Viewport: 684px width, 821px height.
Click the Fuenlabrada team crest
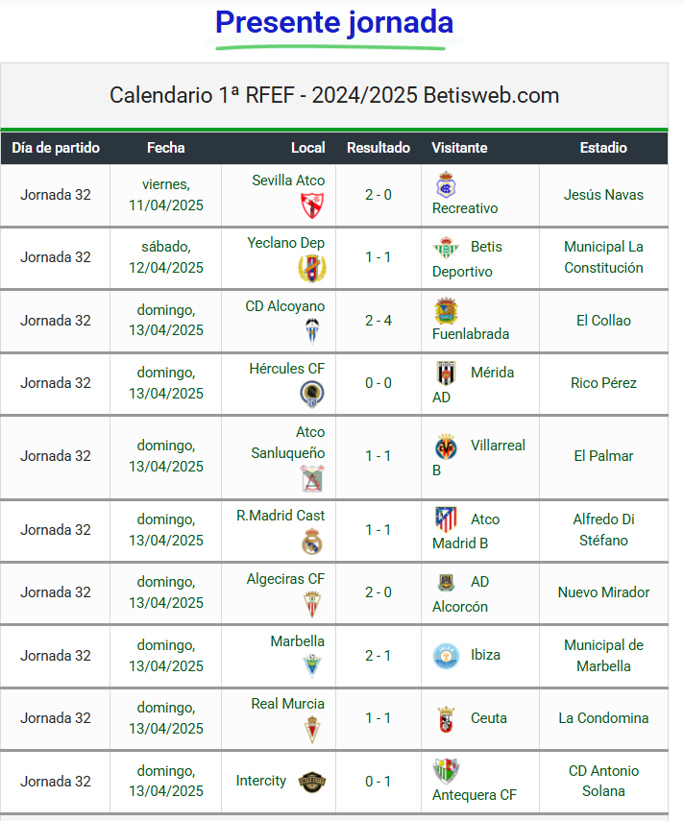(446, 310)
